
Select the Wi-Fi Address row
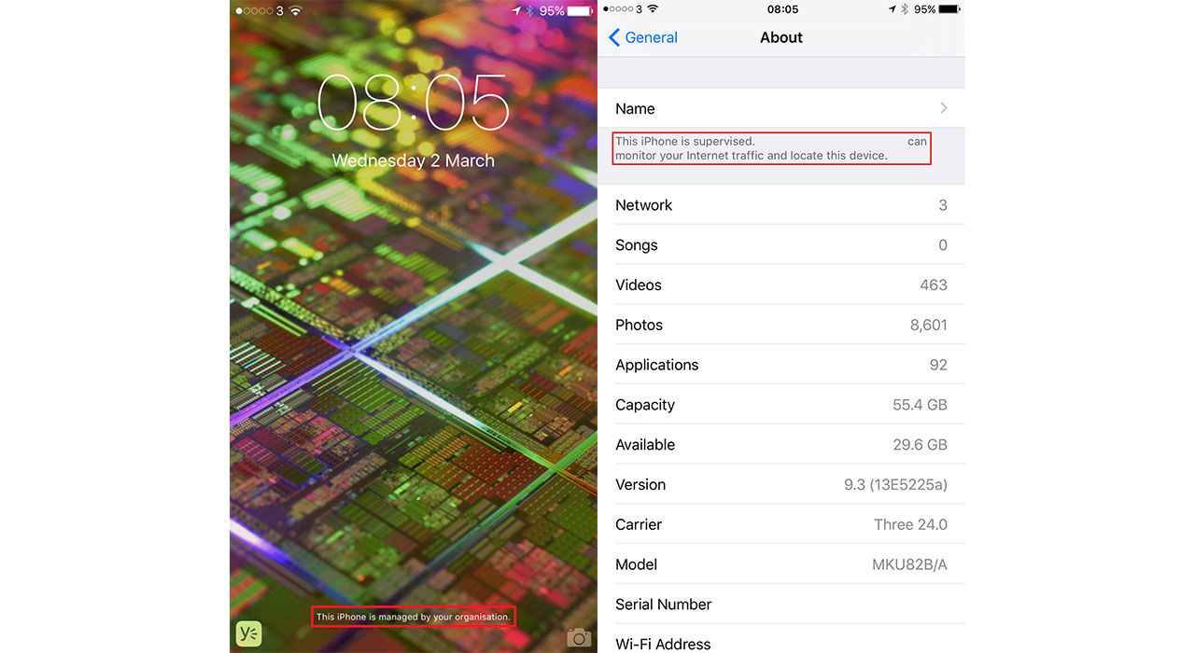[781, 639]
